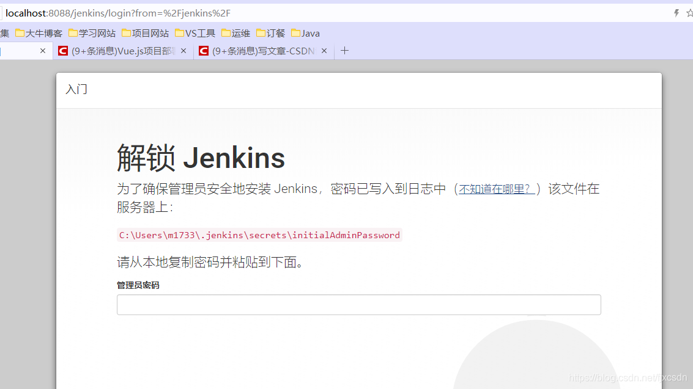The height and width of the screenshot is (389, 693).
Task: Open the 运维 bookmark folder
Action: pyautogui.click(x=235, y=33)
